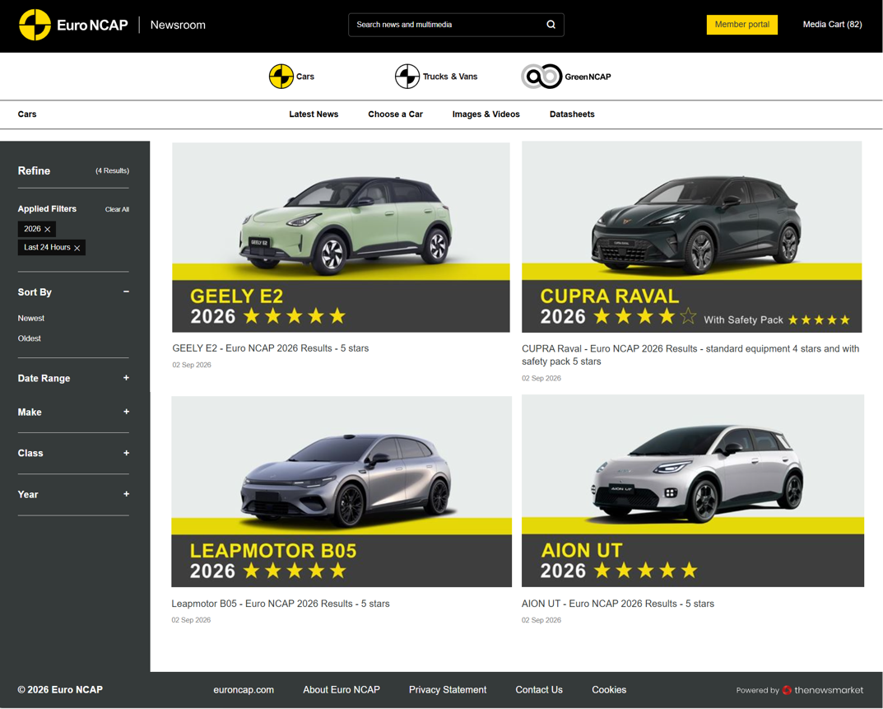Focus the Search news and multimedia field
This screenshot has height=709, width=883.
(456, 25)
